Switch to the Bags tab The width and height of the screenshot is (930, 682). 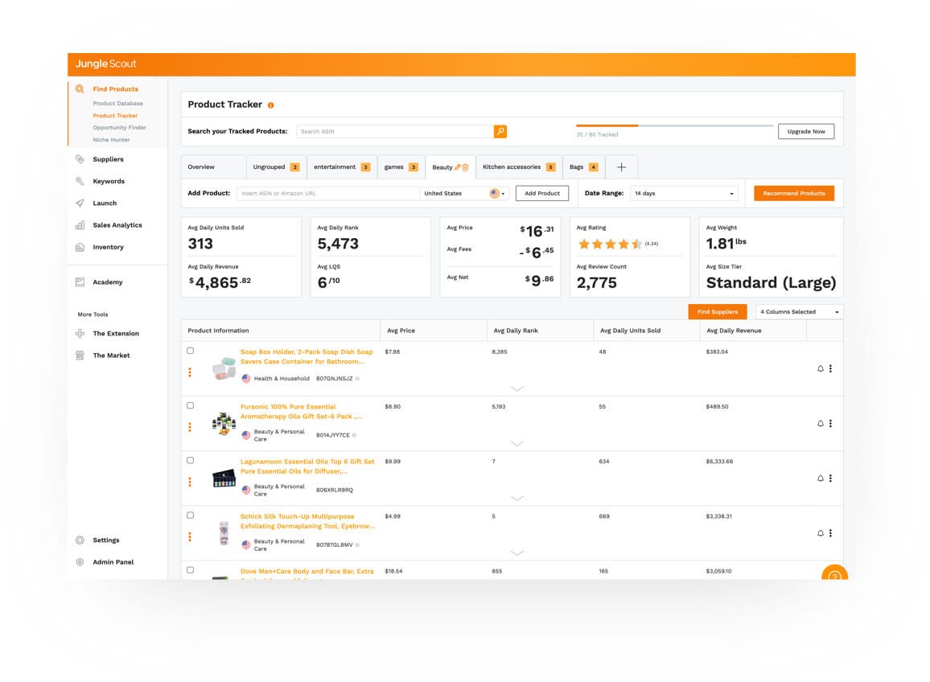(x=583, y=167)
